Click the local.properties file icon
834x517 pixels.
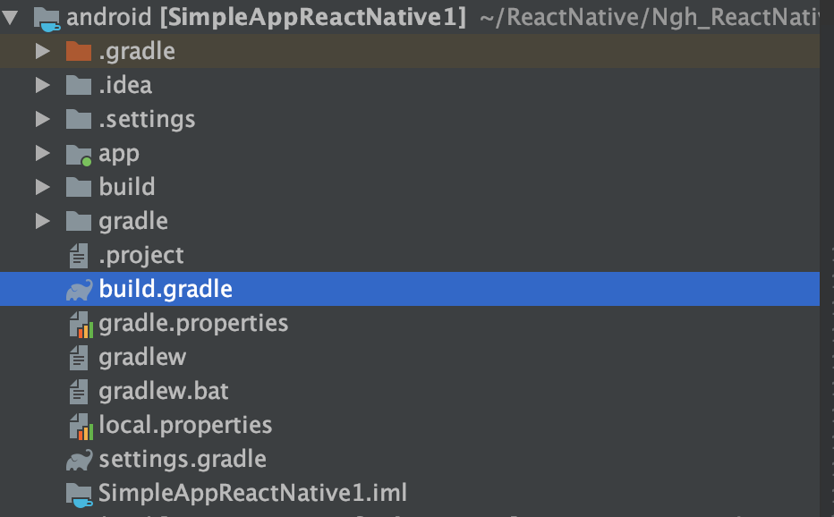(81, 426)
